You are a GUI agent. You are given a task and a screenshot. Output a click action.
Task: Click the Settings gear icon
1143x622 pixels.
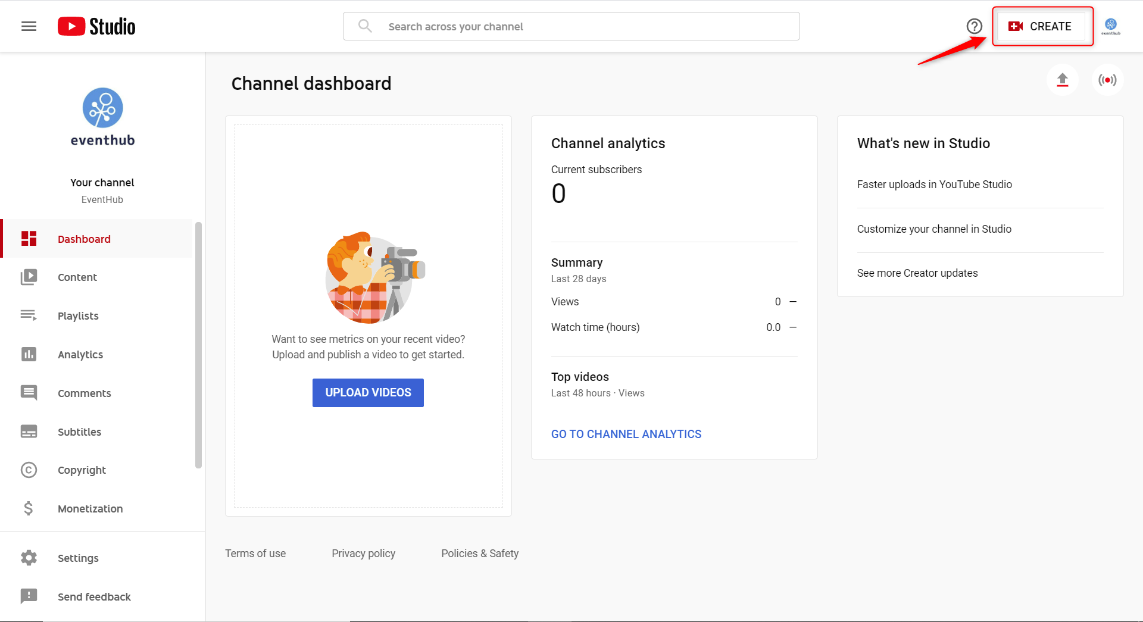click(x=29, y=558)
